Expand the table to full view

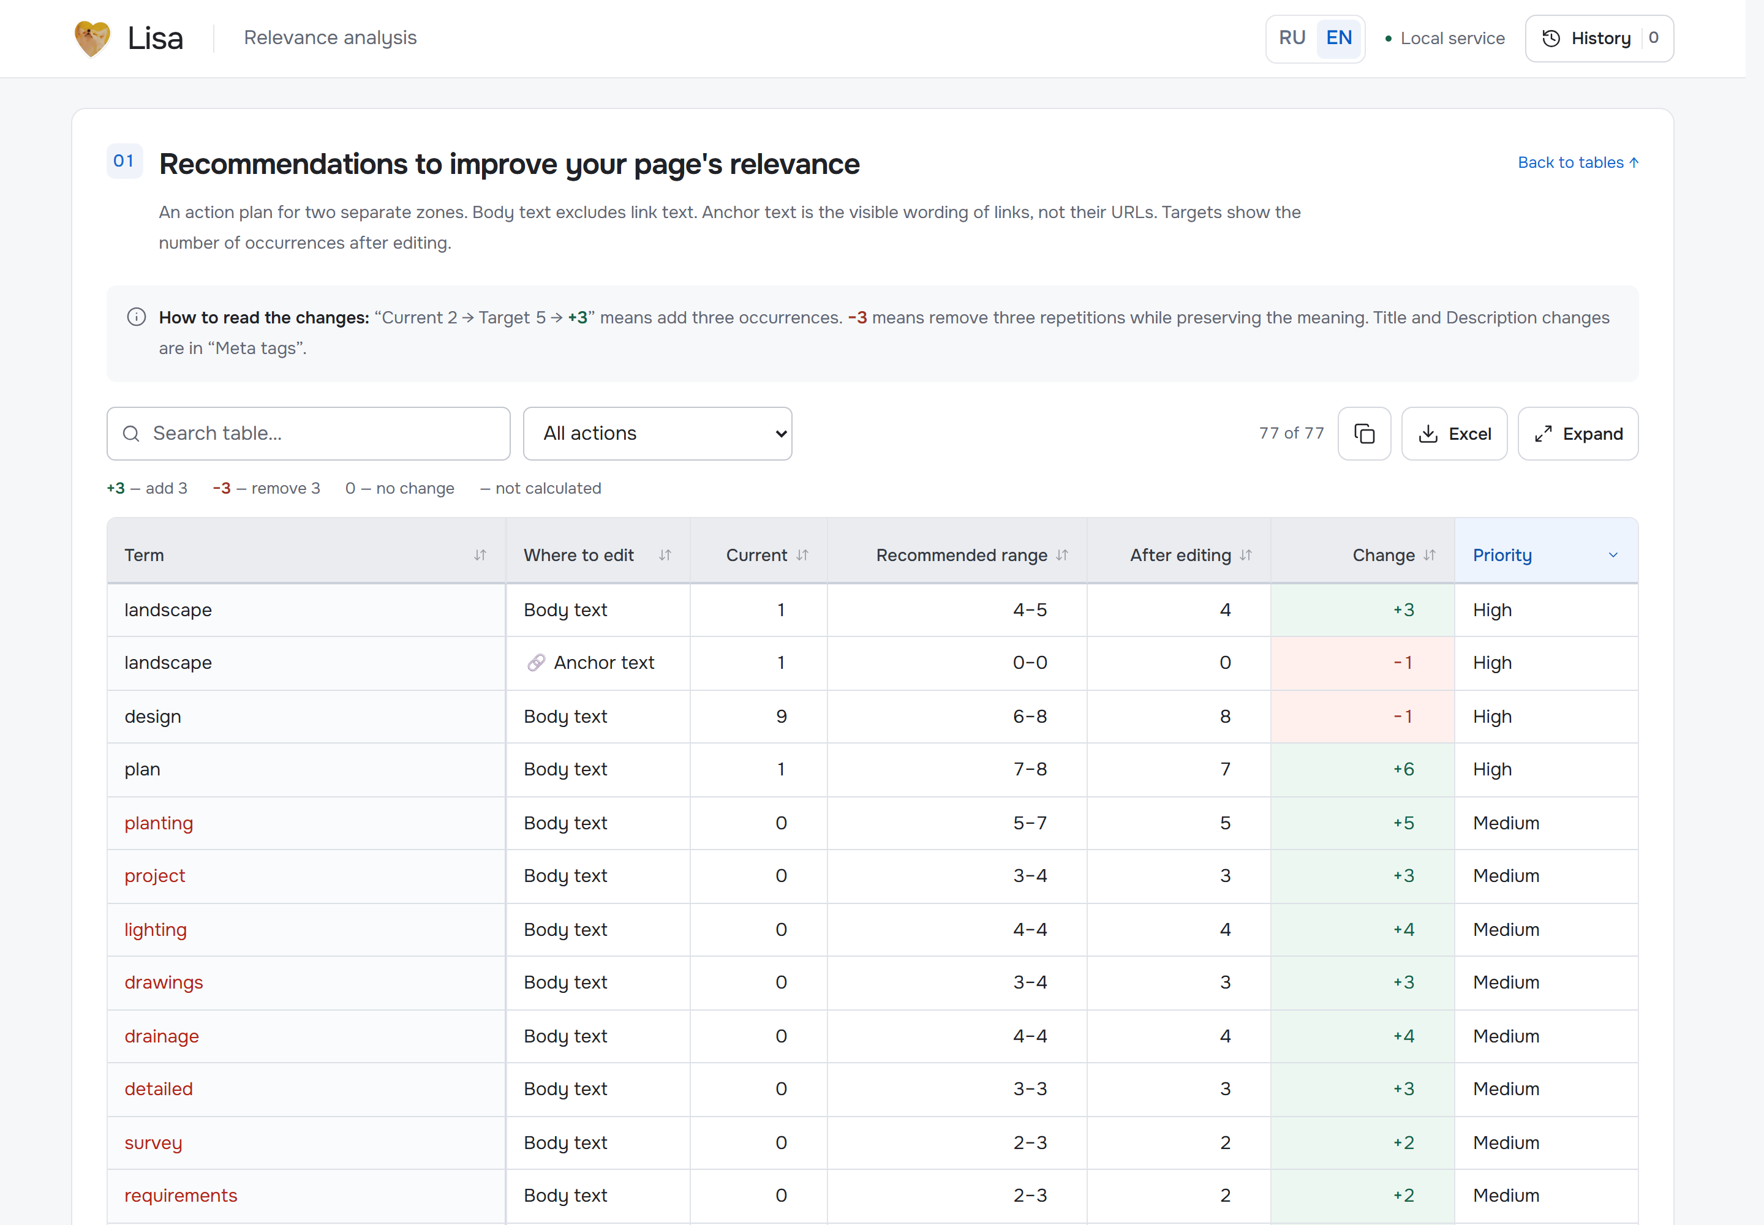[x=1577, y=434]
